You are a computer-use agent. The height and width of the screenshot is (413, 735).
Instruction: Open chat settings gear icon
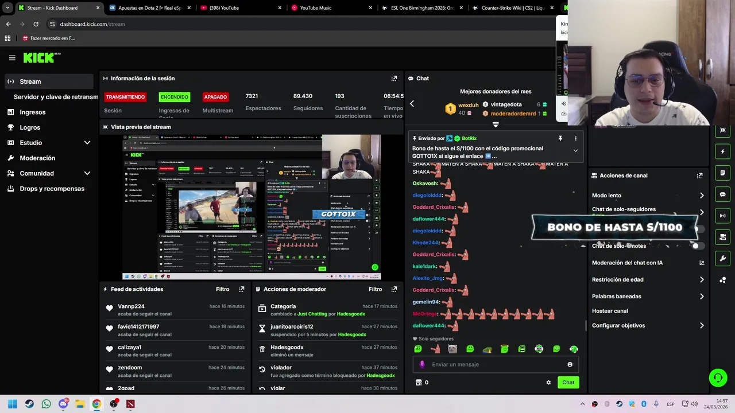548,383
